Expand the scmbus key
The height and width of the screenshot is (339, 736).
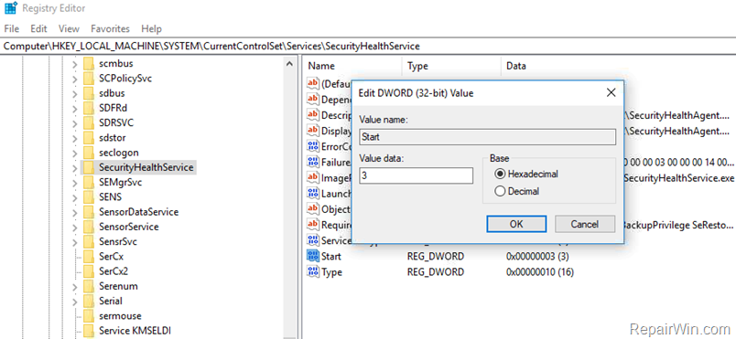(x=75, y=64)
